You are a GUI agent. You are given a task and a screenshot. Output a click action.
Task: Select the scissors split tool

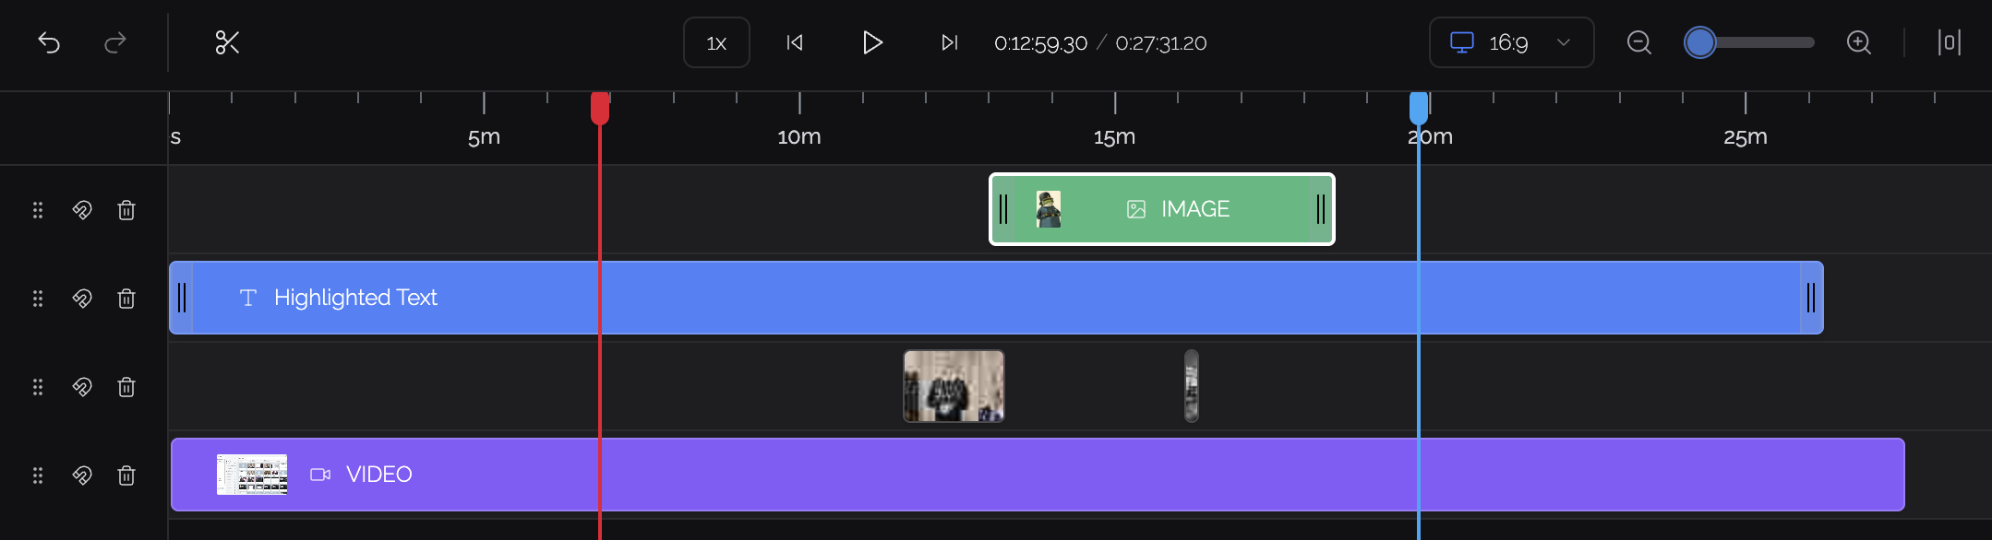[x=227, y=42]
